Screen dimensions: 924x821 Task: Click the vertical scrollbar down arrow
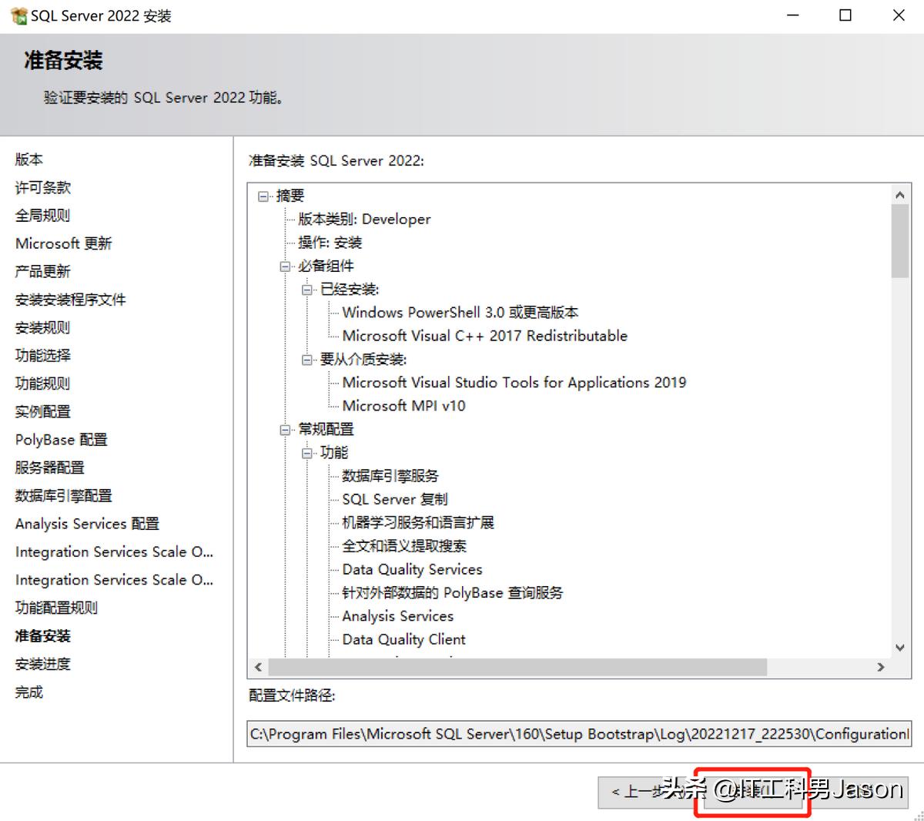pyautogui.click(x=899, y=648)
